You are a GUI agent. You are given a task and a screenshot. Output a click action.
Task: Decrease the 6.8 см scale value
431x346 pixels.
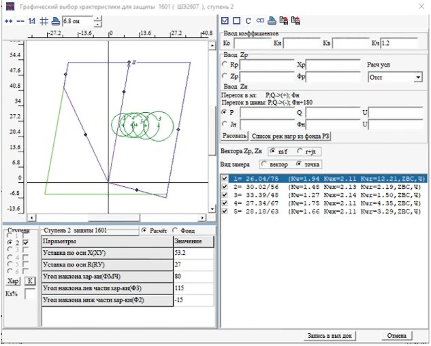[x=97, y=24]
